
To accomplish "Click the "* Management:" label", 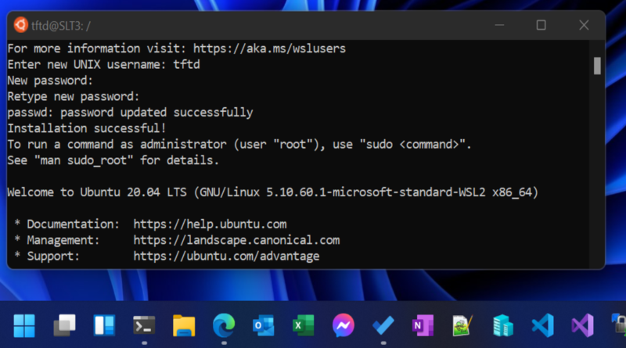I will coord(57,240).
